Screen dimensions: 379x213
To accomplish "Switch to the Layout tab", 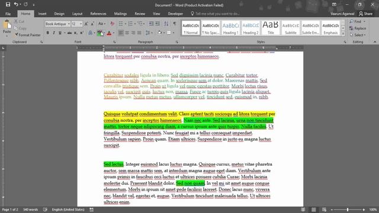I will [77, 14].
